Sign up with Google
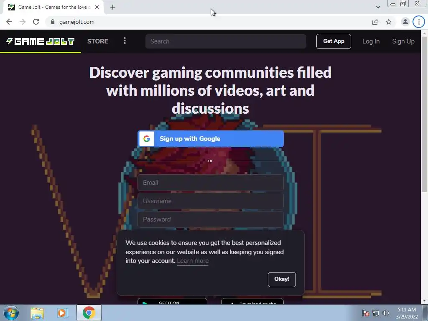 211,139
